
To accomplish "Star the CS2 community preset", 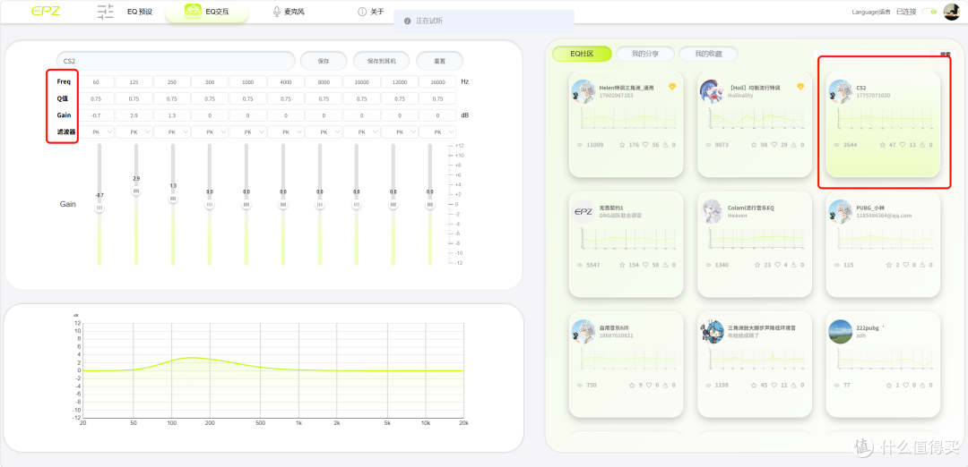I will 884,145.
